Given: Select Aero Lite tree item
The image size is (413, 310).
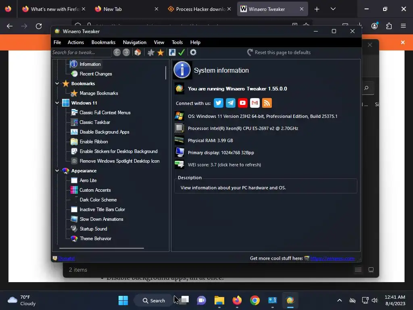Looking at the screenshot, I should point(88,180).
